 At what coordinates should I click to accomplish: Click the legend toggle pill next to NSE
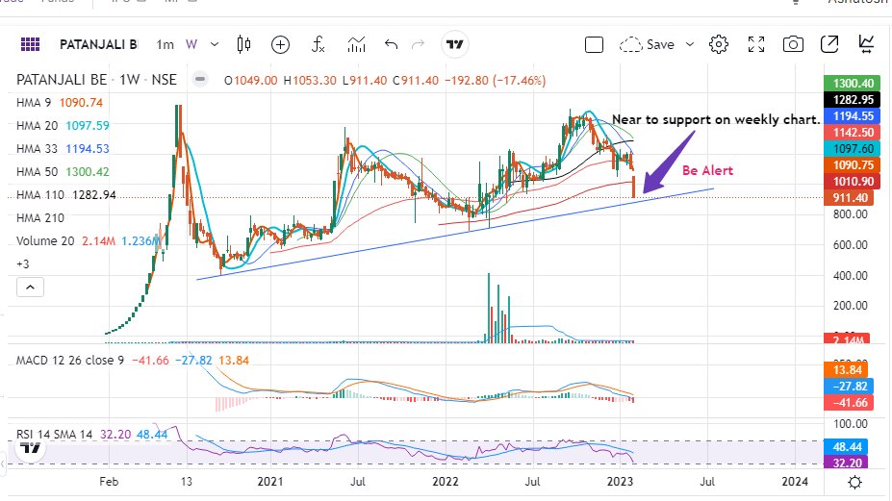(200, 80)
